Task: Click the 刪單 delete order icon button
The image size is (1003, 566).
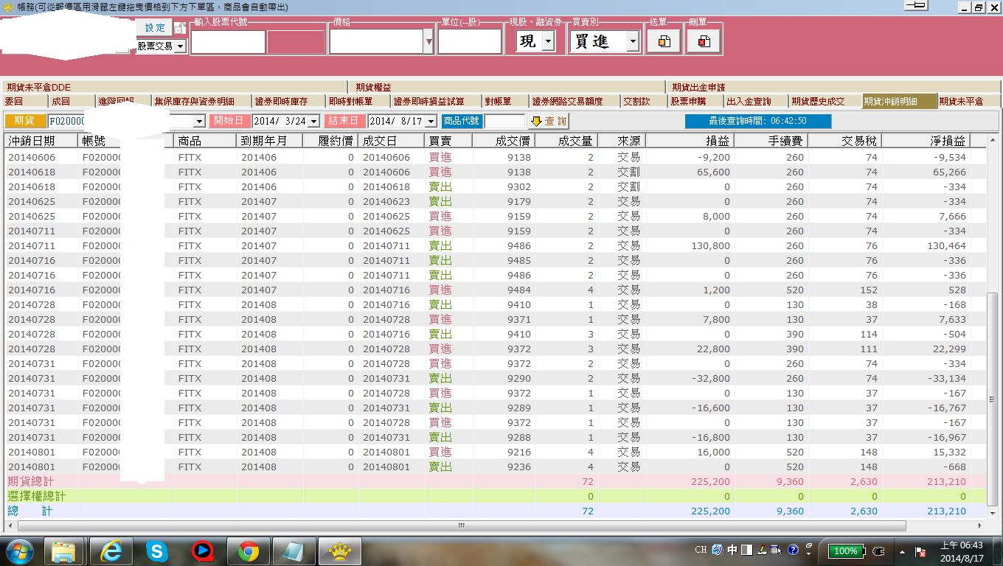Action: (x=703, y=42)
